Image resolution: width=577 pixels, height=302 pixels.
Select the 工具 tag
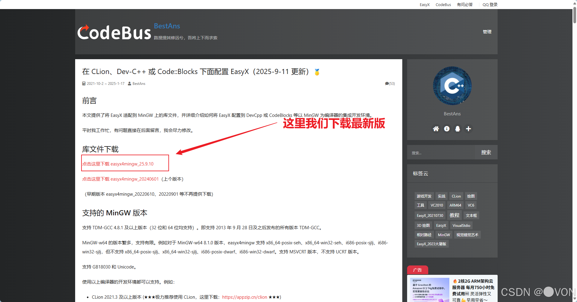tap(420, 205)
